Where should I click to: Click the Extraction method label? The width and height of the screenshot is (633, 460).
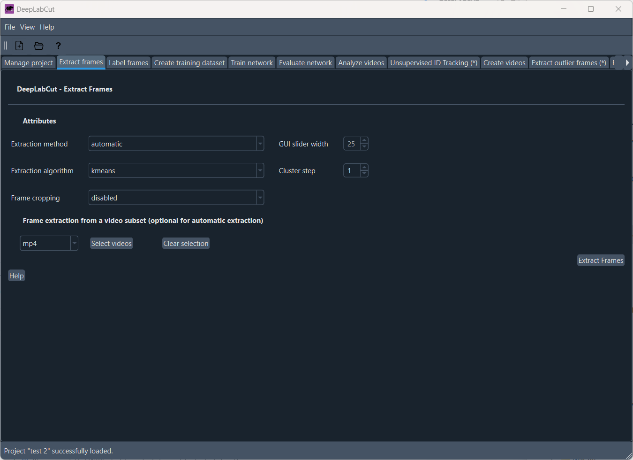[x=39, y=144]
